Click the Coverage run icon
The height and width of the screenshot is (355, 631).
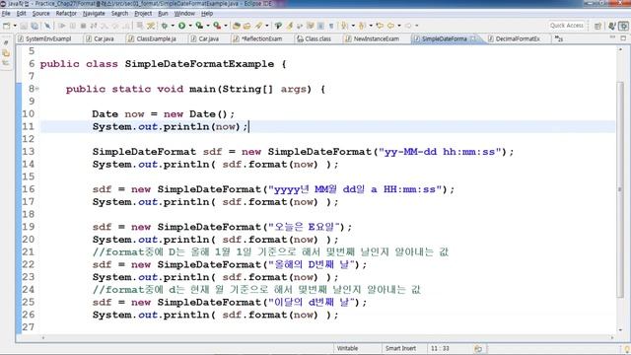[x=199, y=26]
